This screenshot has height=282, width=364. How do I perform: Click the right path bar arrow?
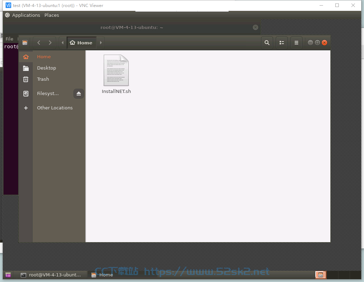click(100, 43)
